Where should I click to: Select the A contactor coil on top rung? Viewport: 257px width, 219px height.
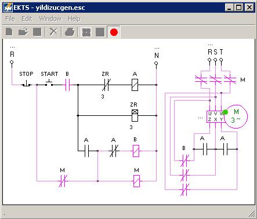tap(135, 85)
